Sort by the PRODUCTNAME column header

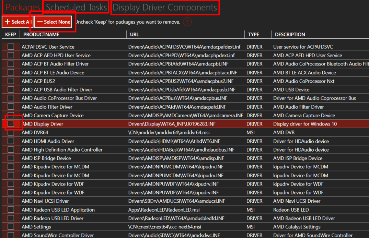tap(41, 35)
